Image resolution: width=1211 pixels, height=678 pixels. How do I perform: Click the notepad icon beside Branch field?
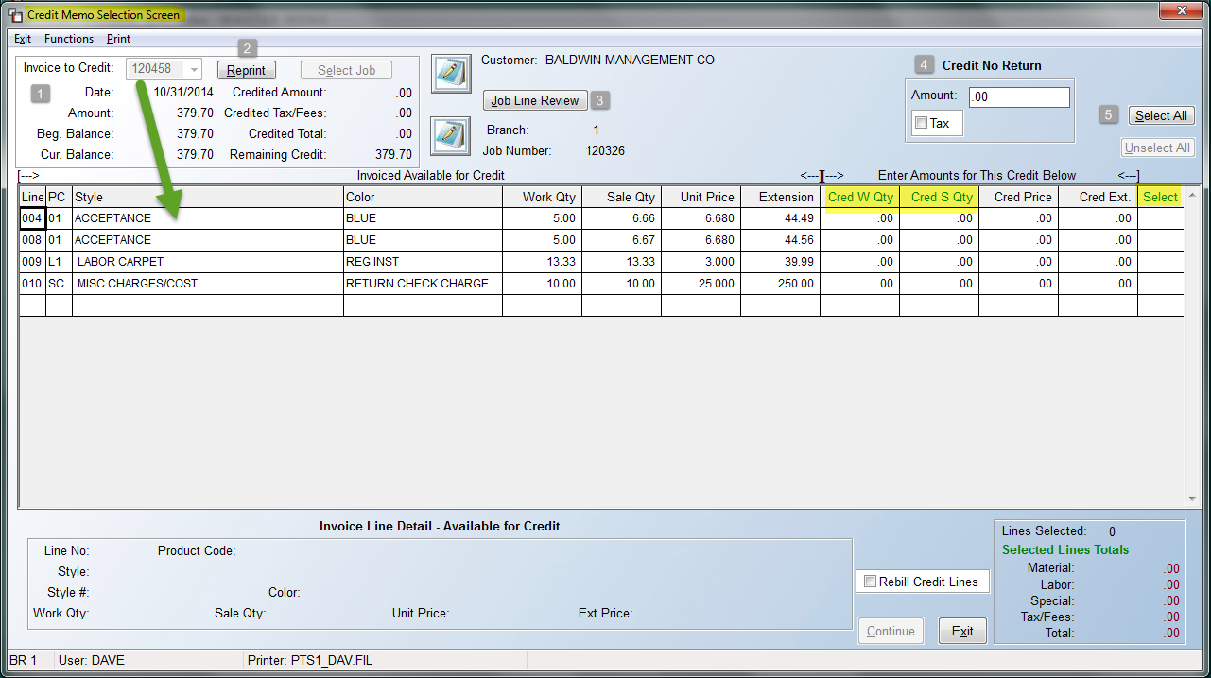pos(451,135)
